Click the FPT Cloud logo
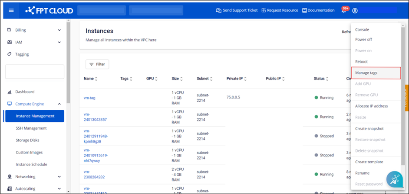This screenshot has width=409, height=194. tap(49, 10)
